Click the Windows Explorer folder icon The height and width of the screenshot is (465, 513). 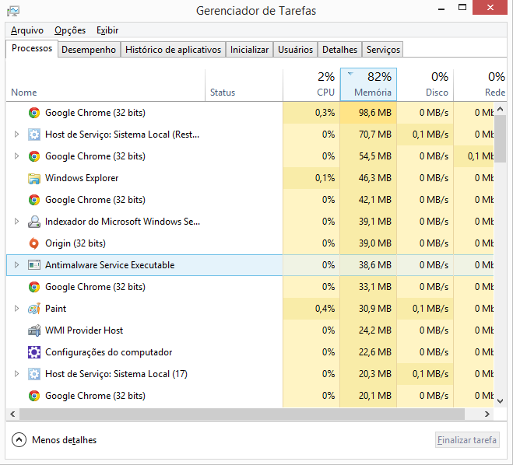tap(34, 178)
